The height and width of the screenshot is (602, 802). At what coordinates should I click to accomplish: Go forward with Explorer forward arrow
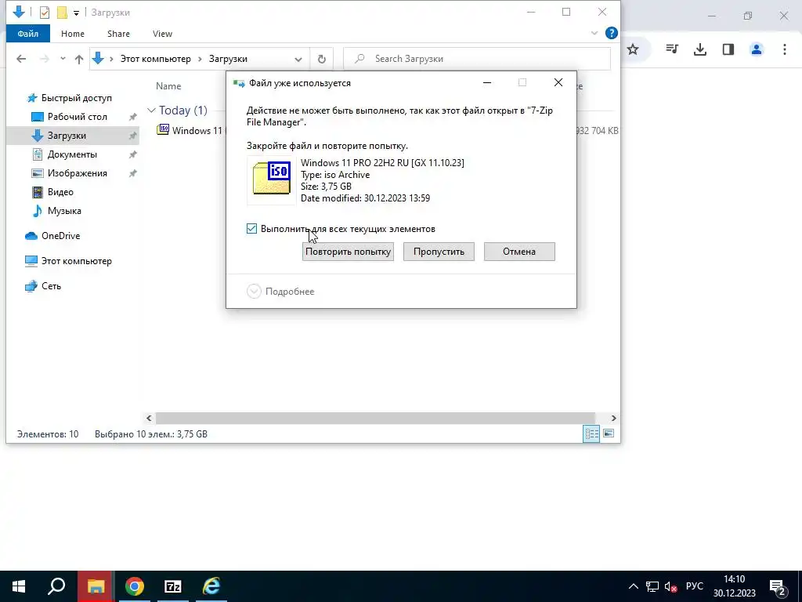coord(45,59)
